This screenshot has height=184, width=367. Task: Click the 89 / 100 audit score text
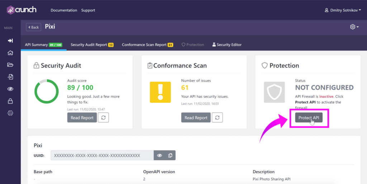(80, 88)
